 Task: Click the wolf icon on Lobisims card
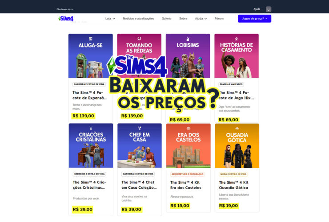tap(188, 39)
